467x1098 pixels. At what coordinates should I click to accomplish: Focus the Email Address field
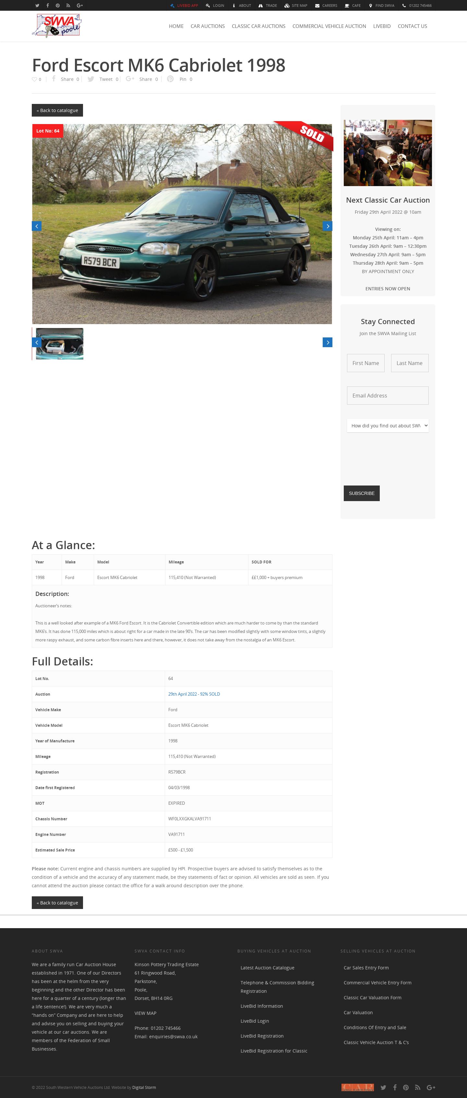(388, 396)
